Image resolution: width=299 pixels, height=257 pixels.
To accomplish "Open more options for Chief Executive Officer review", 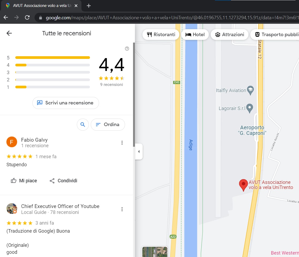I will pos(122,209).
